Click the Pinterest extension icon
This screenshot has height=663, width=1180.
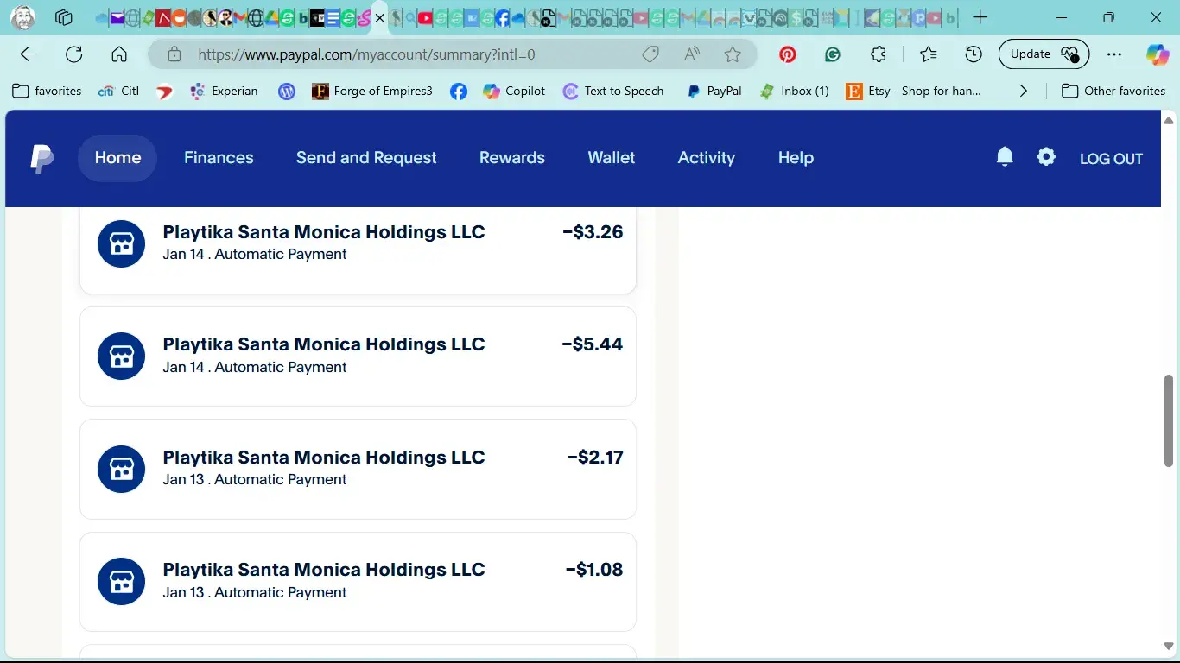point(788,54)
